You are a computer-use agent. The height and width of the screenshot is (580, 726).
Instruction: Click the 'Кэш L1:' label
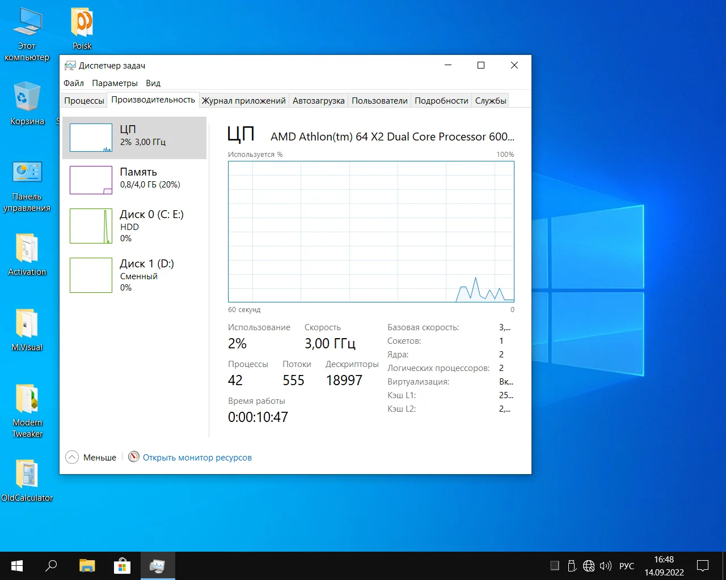[402, 395]
